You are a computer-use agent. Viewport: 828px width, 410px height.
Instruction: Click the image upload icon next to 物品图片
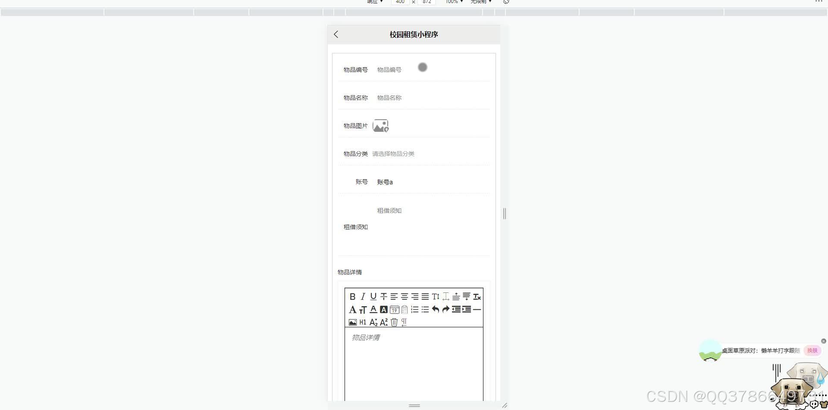tap(381, 125)
